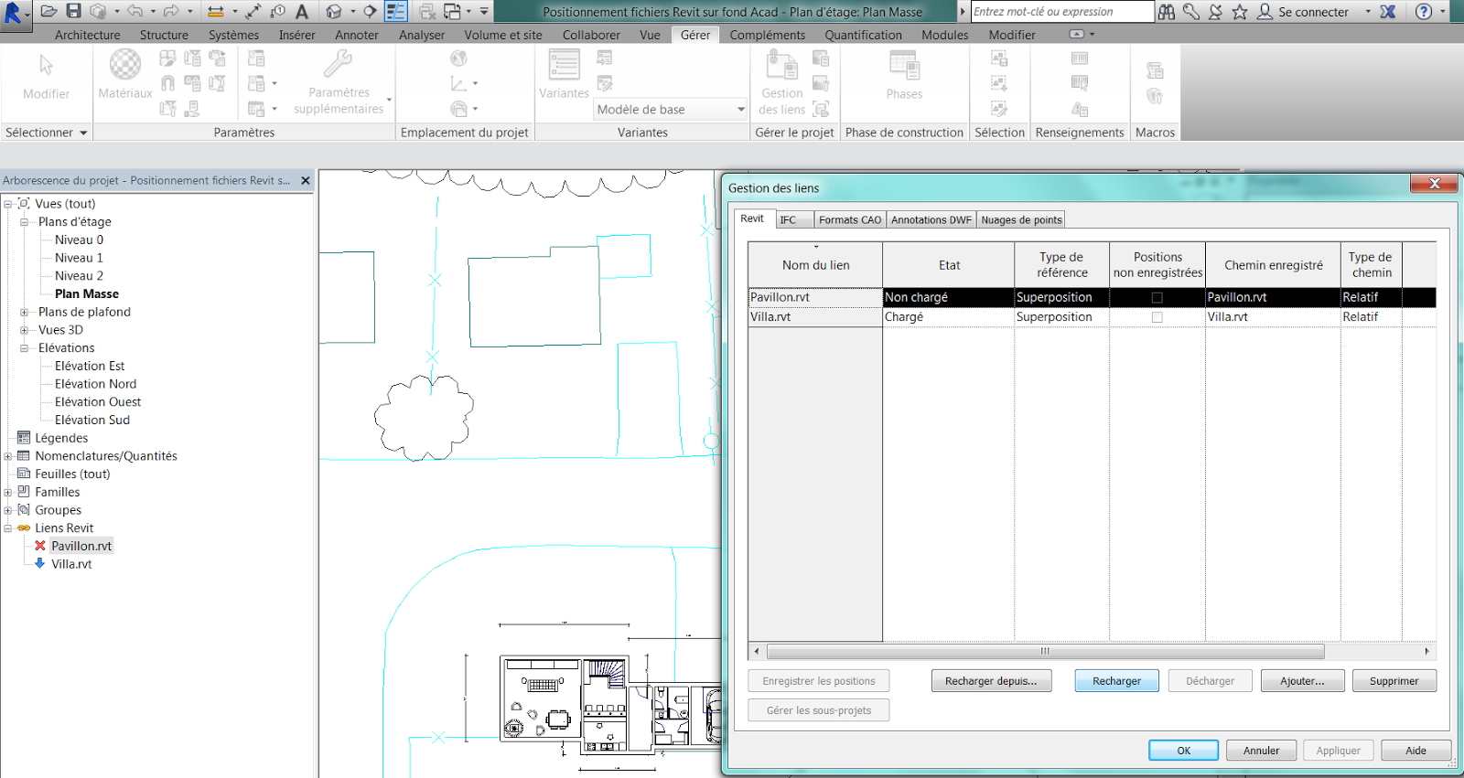
Task: Collapse the Plans d'étage tree node
Action: pos(25,221)
